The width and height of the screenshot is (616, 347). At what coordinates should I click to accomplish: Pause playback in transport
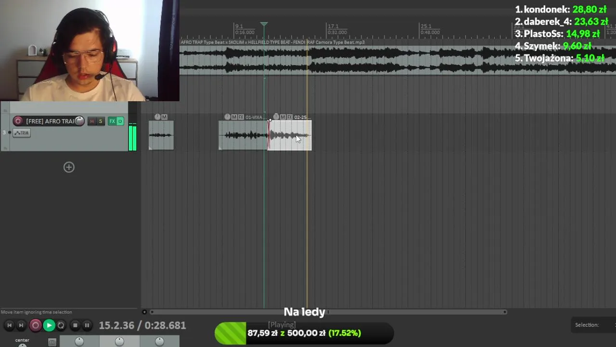point(87,325)
